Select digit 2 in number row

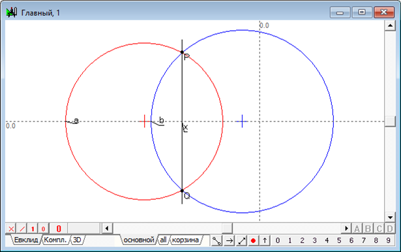302,240
